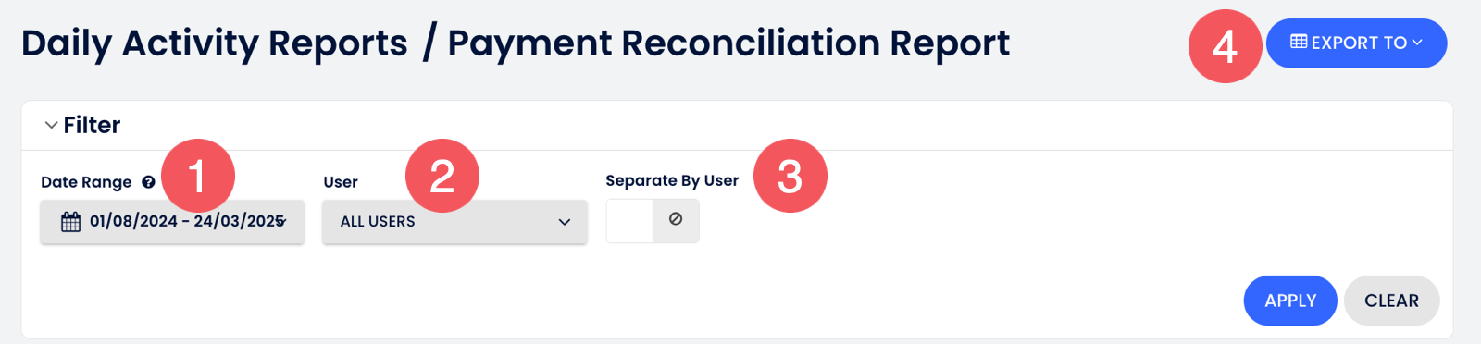
Task: Click the Filter heading text
Action: (x=92, y=125)
